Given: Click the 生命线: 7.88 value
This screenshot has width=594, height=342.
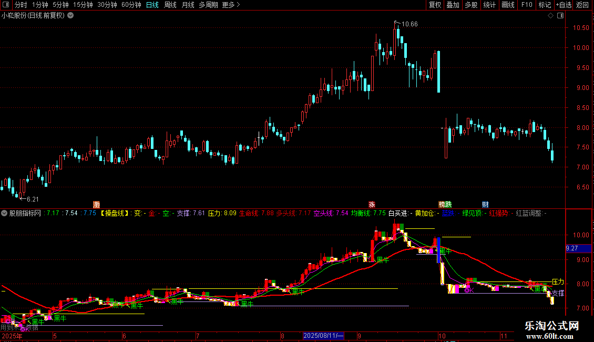Looking at the screenshot, I should pyautogui.click(x=257, y=213).
